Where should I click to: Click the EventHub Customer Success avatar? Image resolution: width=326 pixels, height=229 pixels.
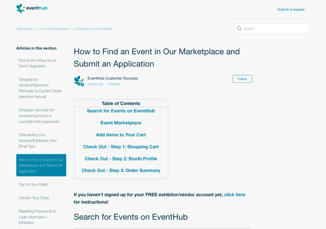pyautogui.click(x=79, y=81)
